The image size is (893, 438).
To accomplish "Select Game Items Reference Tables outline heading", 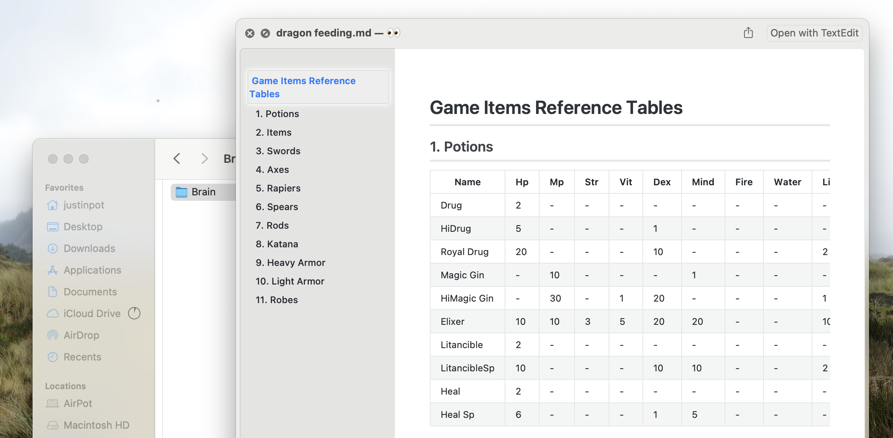I will coord(318,87).
